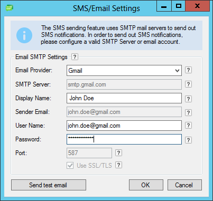Viewport: 213px width, 201px height.
Task: Open help icon next to Password field
Action: (x=188, y=140)
